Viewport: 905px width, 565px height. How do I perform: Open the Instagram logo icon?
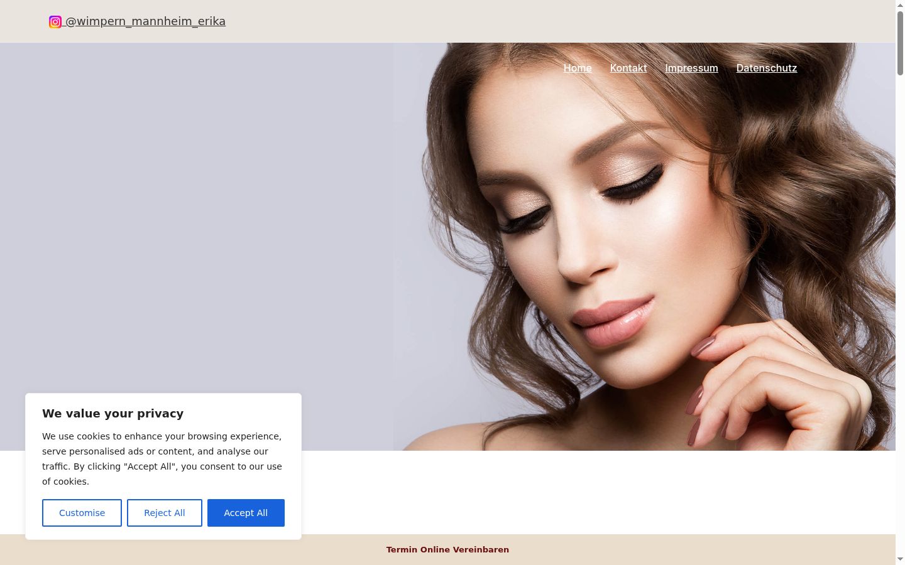[55, 22]
